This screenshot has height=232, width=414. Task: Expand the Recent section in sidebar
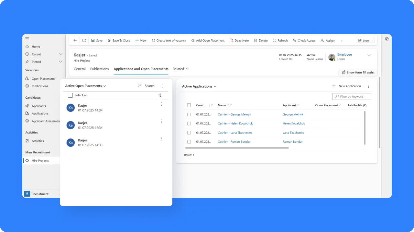tap(60, 54)
